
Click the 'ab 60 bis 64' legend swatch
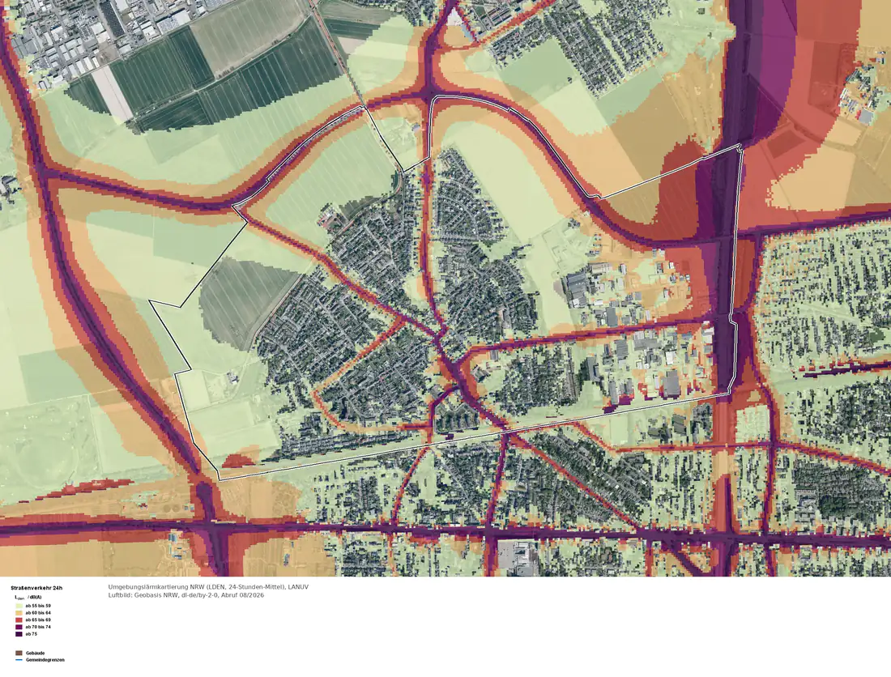point(19,613)
